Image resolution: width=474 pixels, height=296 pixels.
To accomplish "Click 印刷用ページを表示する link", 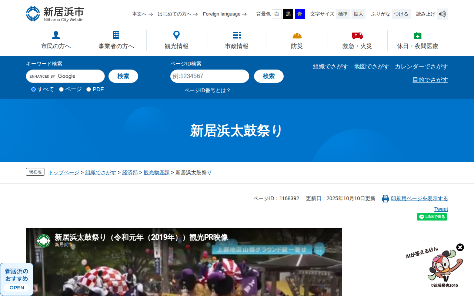I will 419,198.
